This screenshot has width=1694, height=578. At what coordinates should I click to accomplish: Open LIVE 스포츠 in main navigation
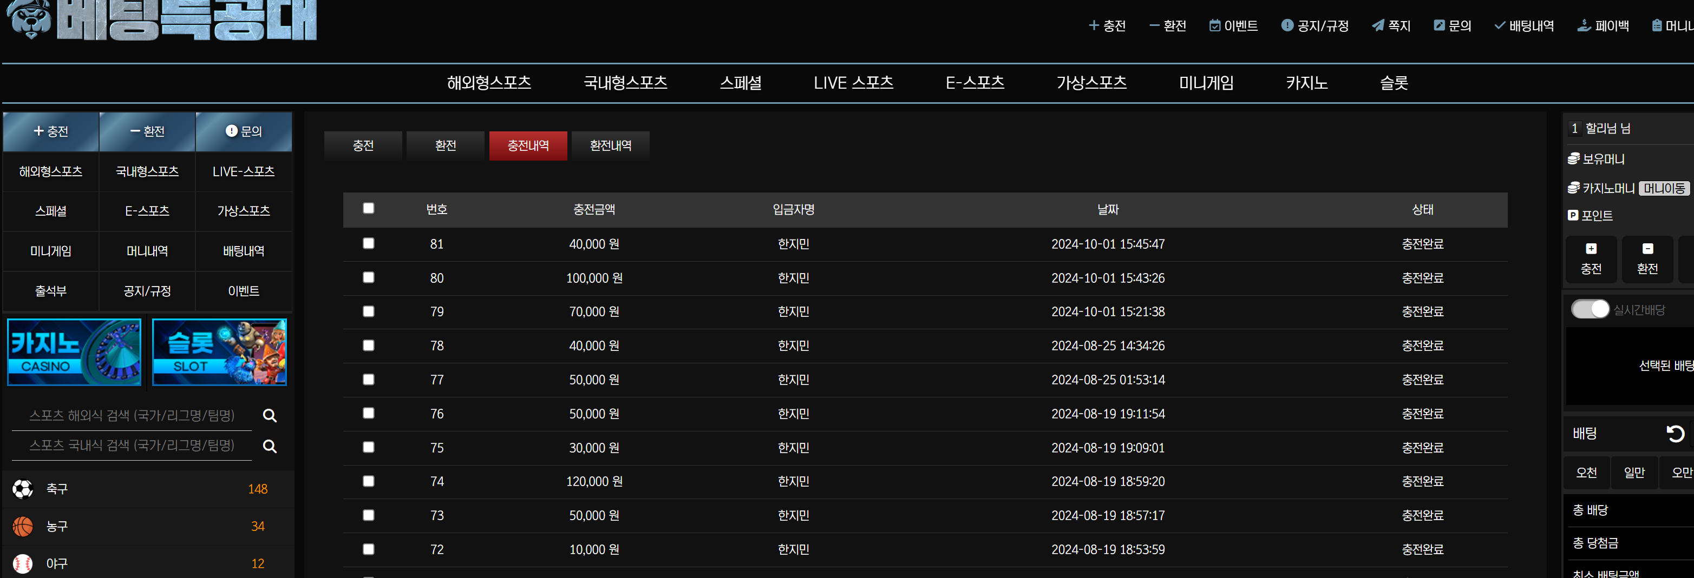853,83
